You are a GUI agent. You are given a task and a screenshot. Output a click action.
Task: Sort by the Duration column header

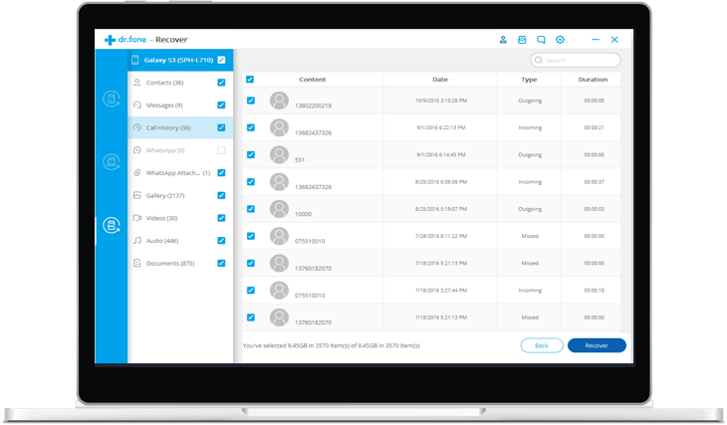pyautogui.click(x=593, y=80)
